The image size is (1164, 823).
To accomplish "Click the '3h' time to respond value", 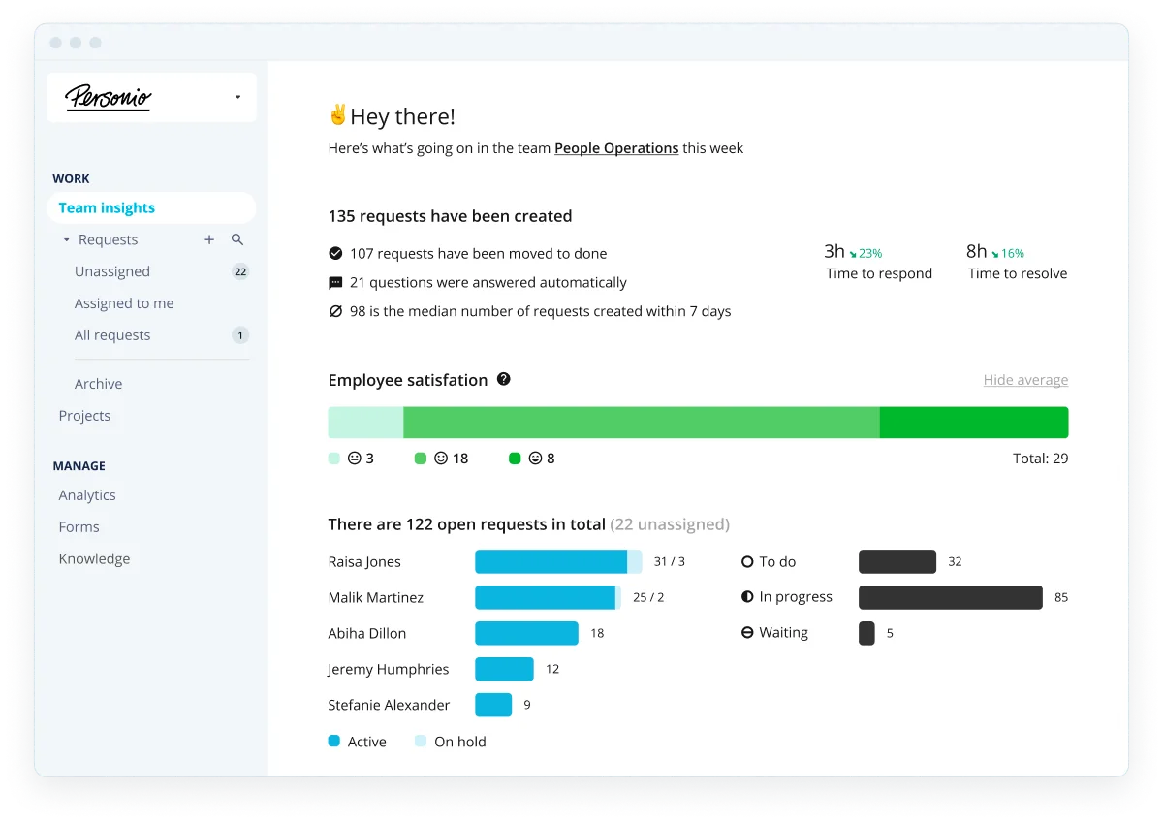I will pos(834,251).
